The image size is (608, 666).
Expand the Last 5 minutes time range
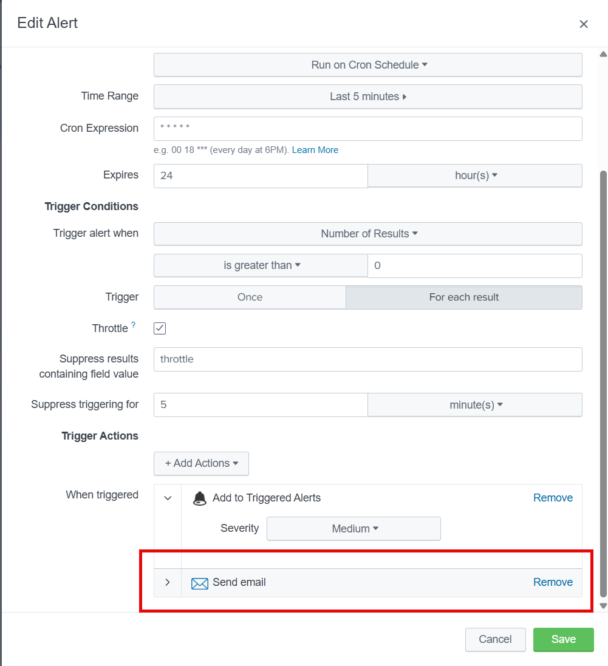(x=367, y=97)
